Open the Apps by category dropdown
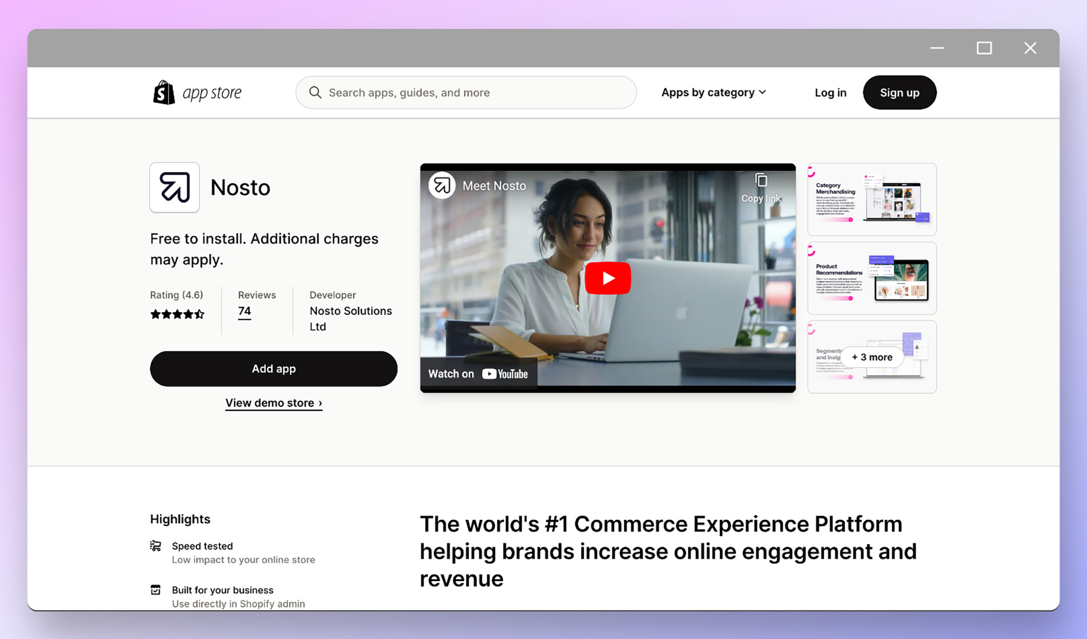Viewport: 1087px width, 639px height. click(x=713, y=92)
